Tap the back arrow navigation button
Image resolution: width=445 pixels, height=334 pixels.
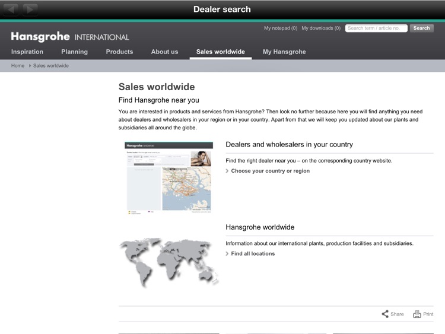11,9
